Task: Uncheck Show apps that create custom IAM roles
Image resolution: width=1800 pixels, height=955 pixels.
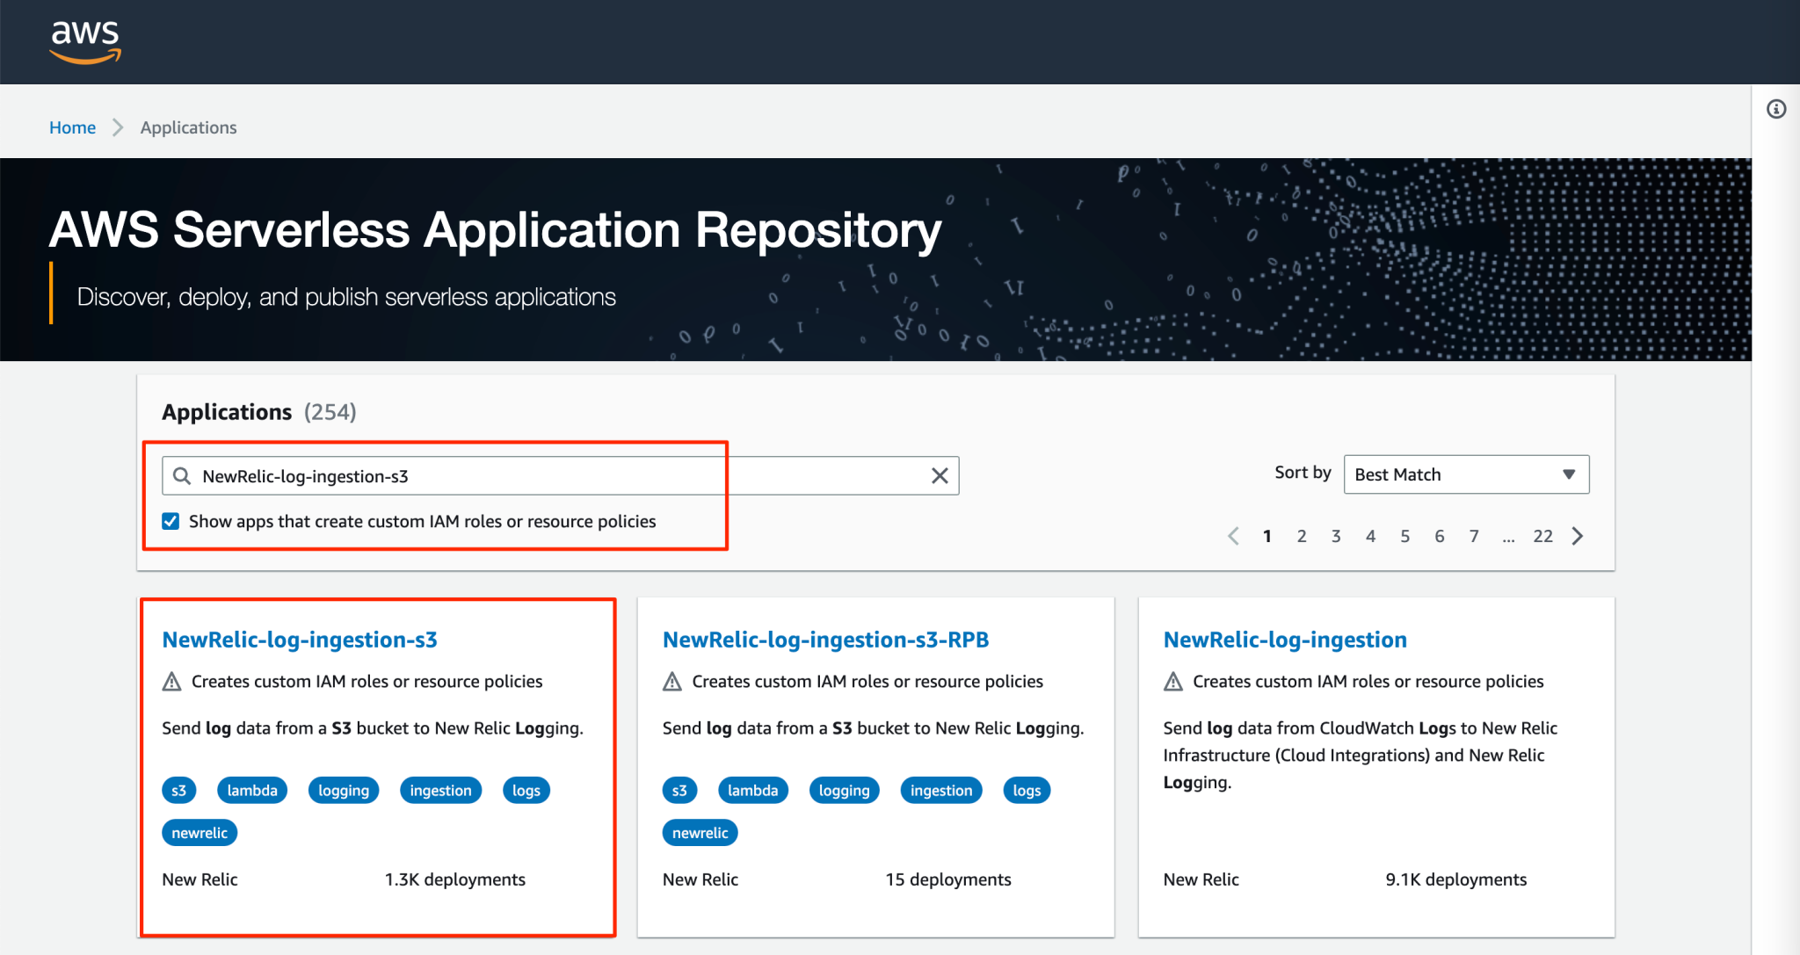Action: click(x=170, y=521)
